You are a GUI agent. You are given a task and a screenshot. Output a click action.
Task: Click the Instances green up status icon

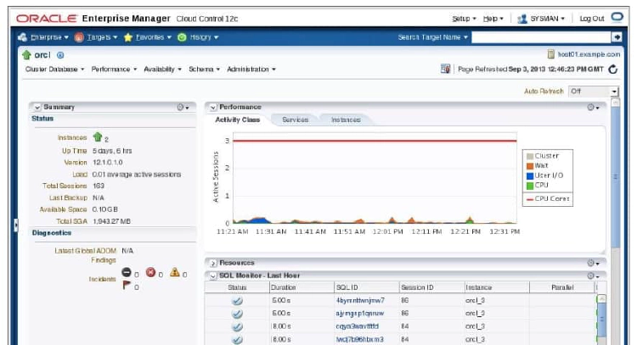tap(98, 137)
